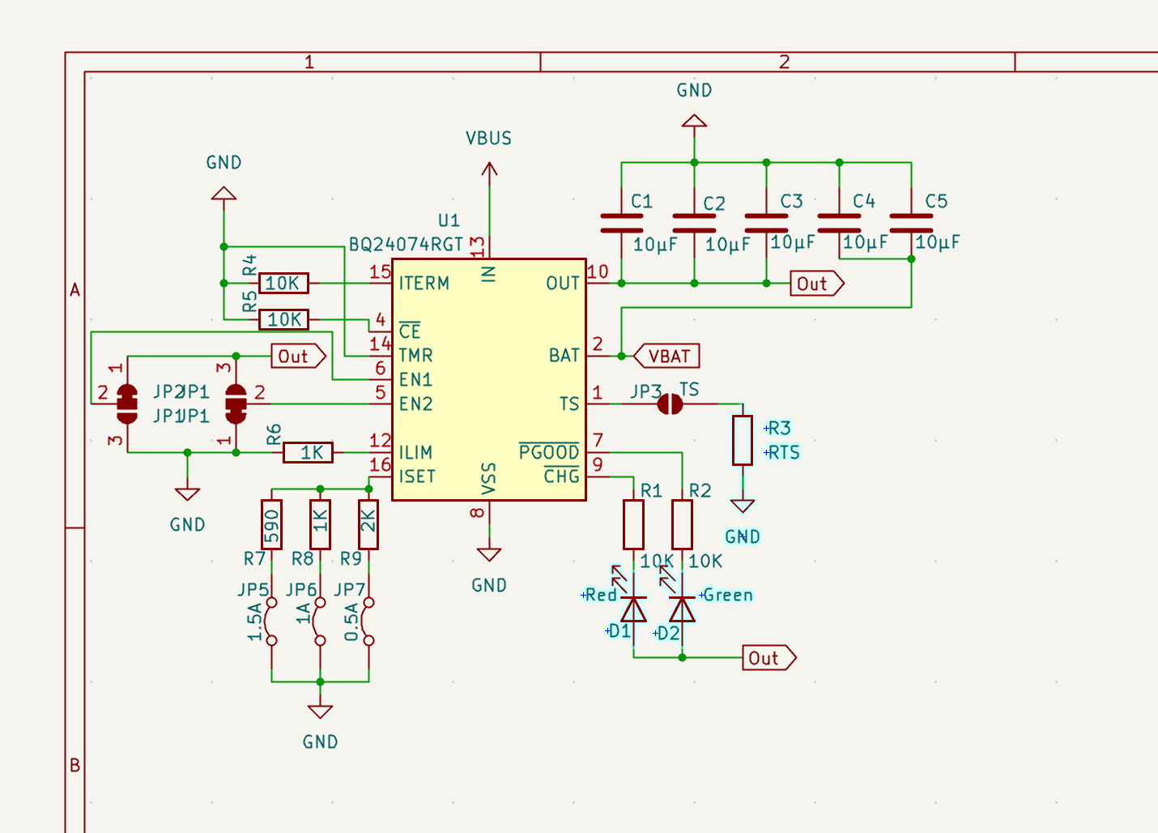
Task: Click the EN1 pin name
Action: (x=415, y=379)
